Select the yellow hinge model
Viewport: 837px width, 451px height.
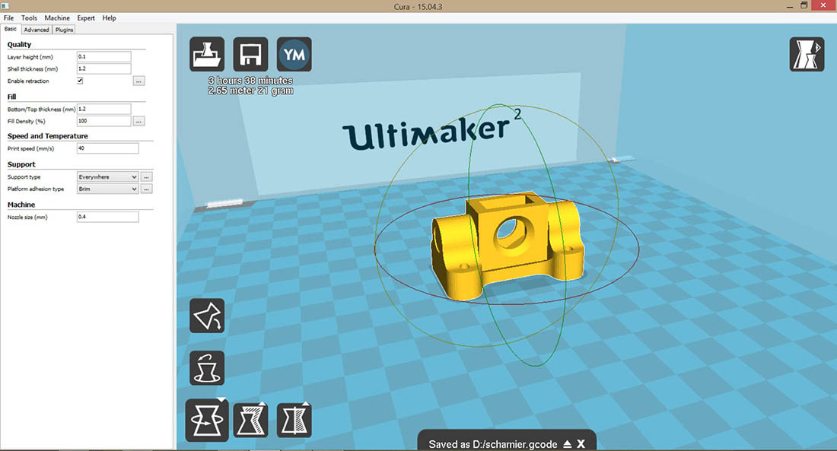[506, 246]
